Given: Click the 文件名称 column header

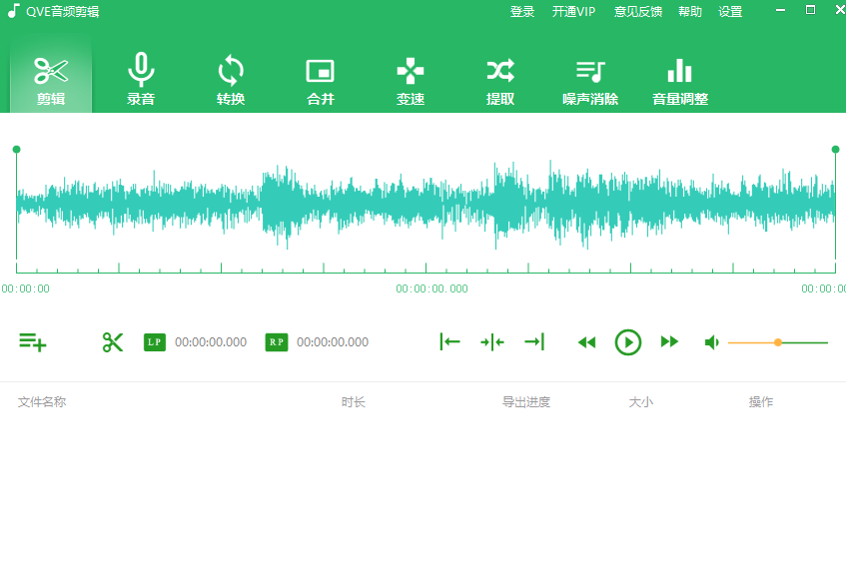Looking at the screenshot, I should pos(42,402).
